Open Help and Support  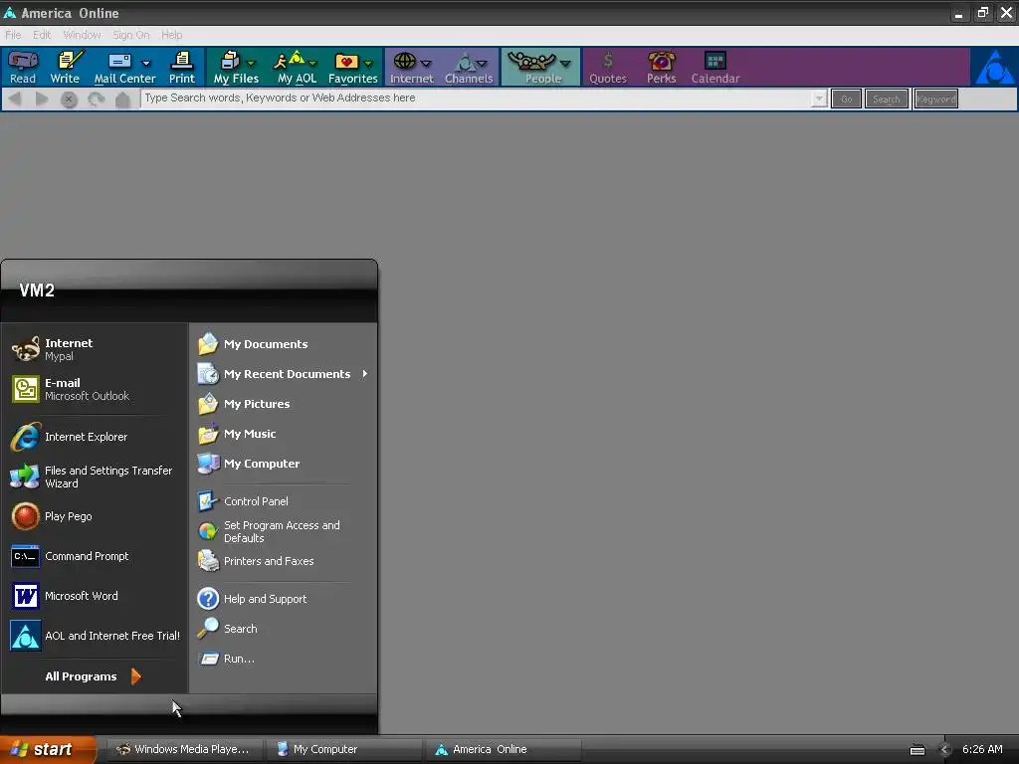click(x=284, y=599)
